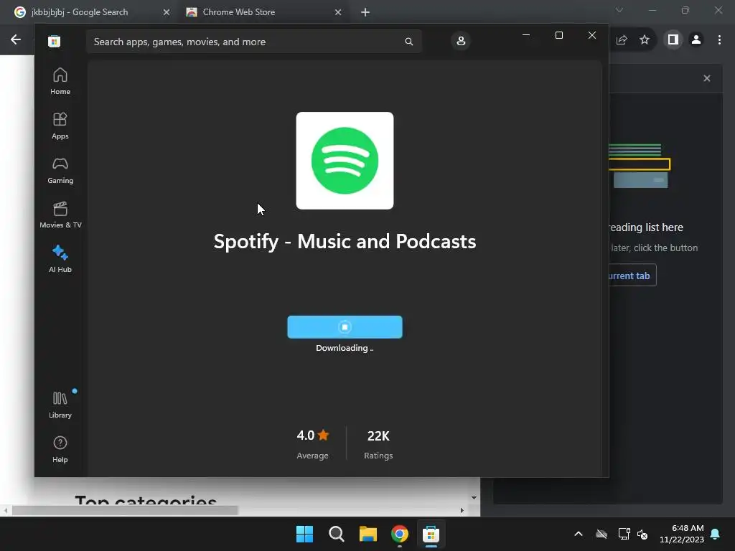Viewport: 735px width, 551px height.
Task: Go back in Chrome
Action: pos(16,40)
